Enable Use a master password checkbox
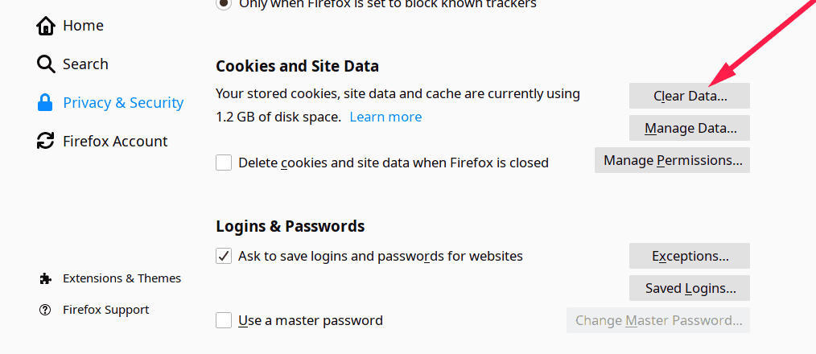 tap(224, 320)
